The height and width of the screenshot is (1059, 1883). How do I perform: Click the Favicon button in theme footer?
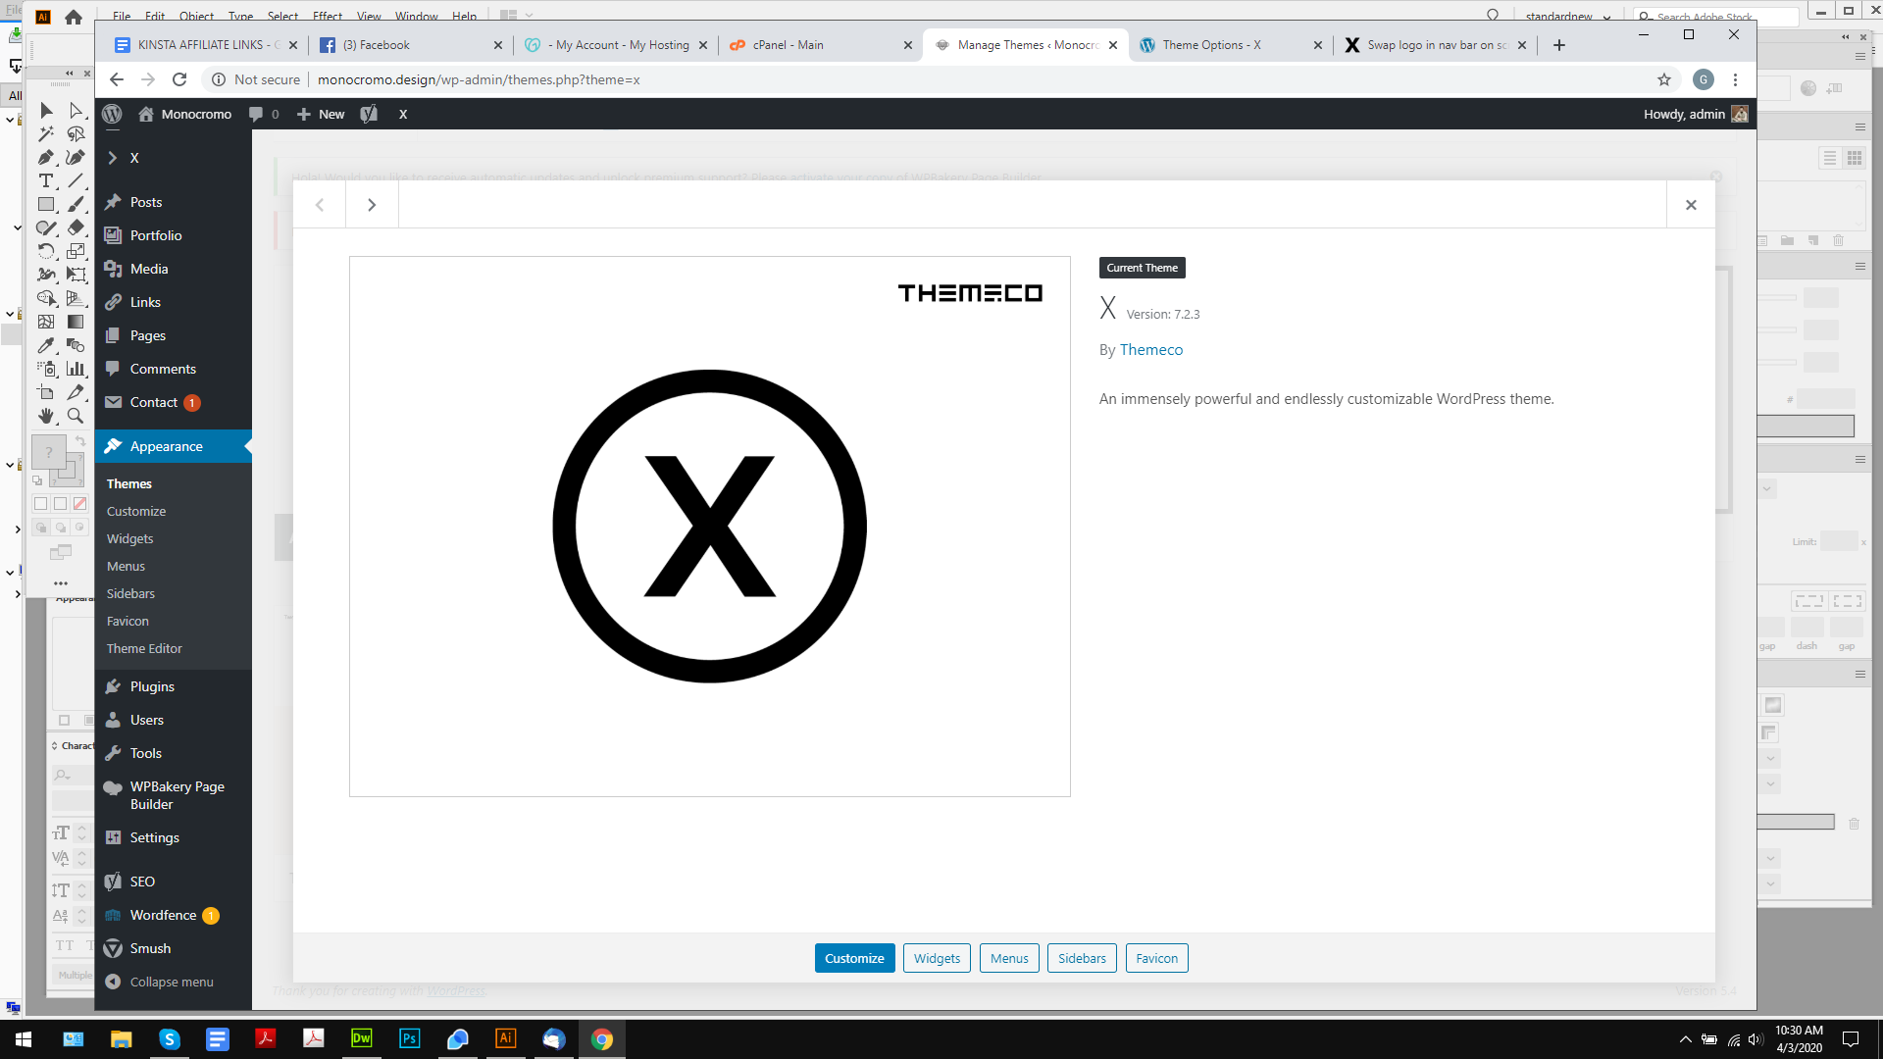1157,958
